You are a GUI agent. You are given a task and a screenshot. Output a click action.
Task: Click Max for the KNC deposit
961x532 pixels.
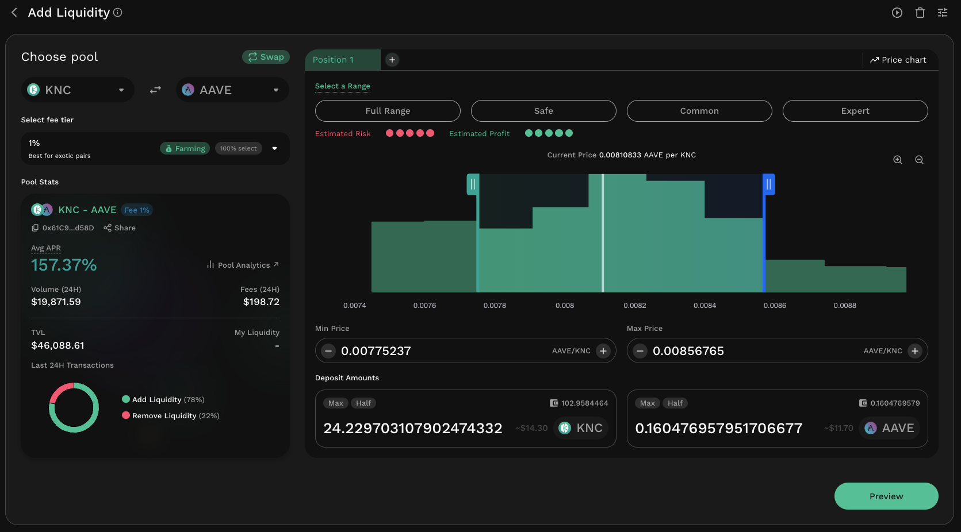pos(336,403)
